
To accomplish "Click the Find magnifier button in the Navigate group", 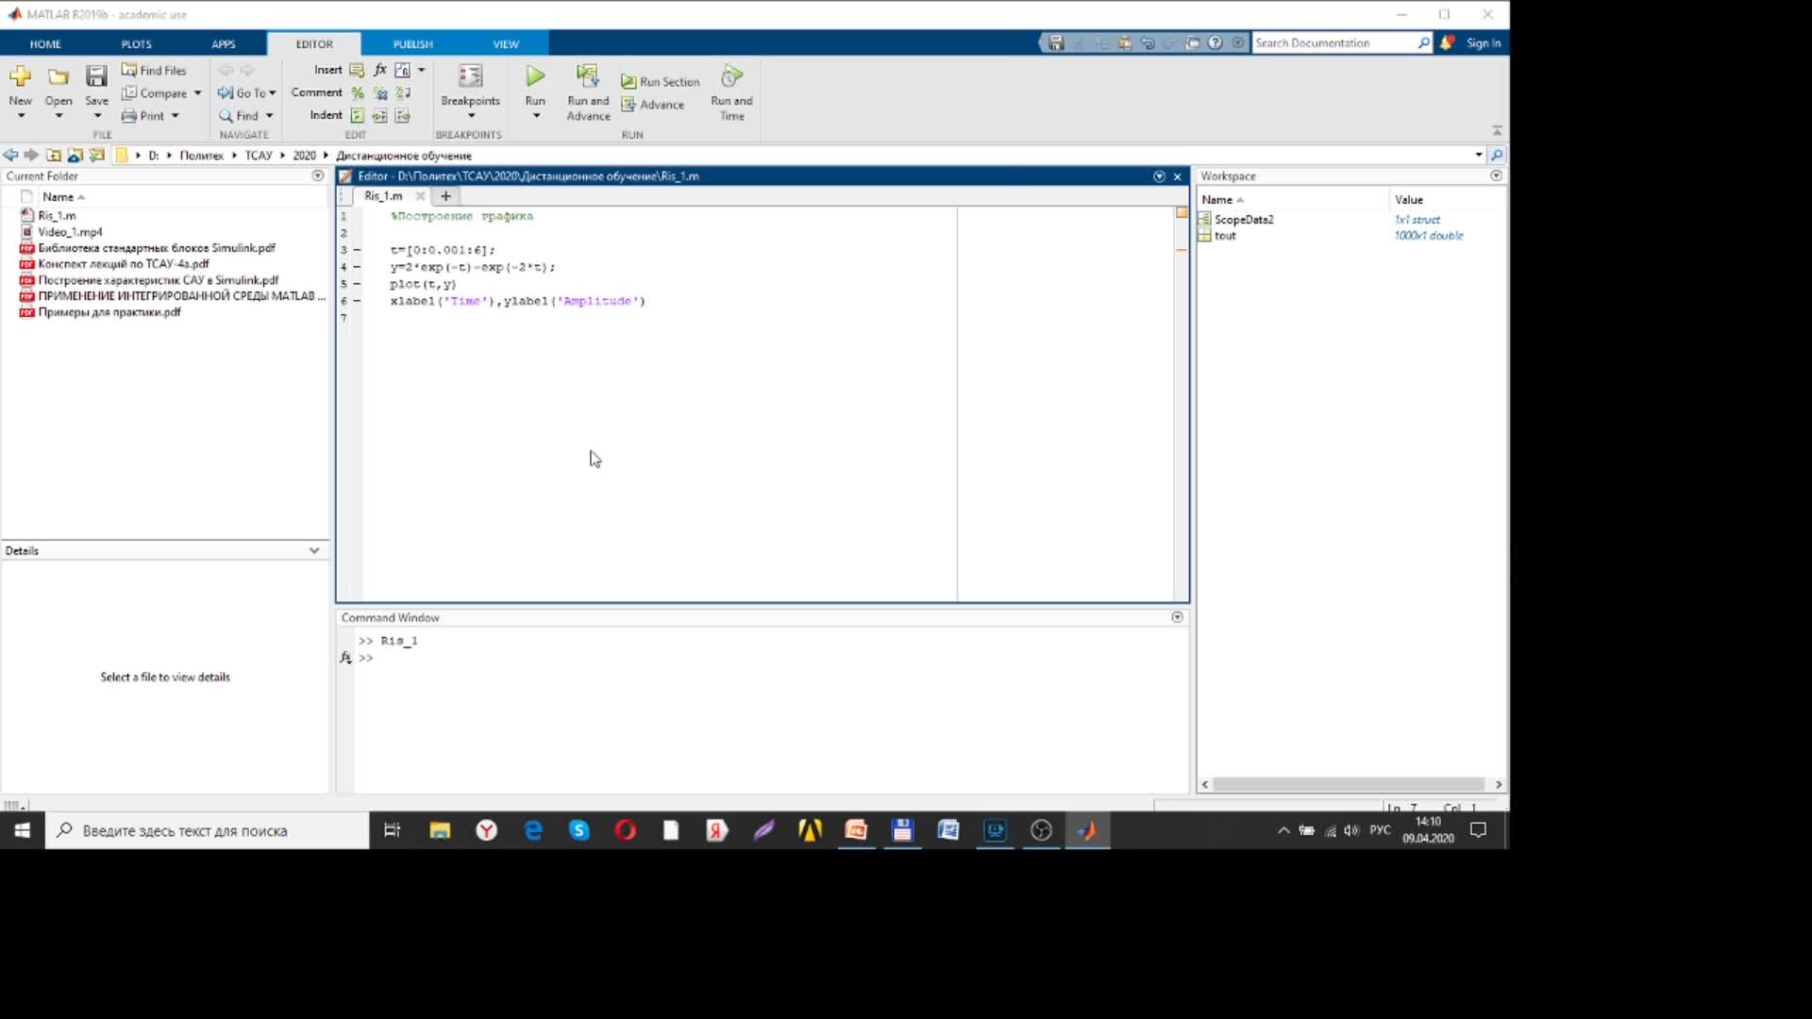I will 239,115.
